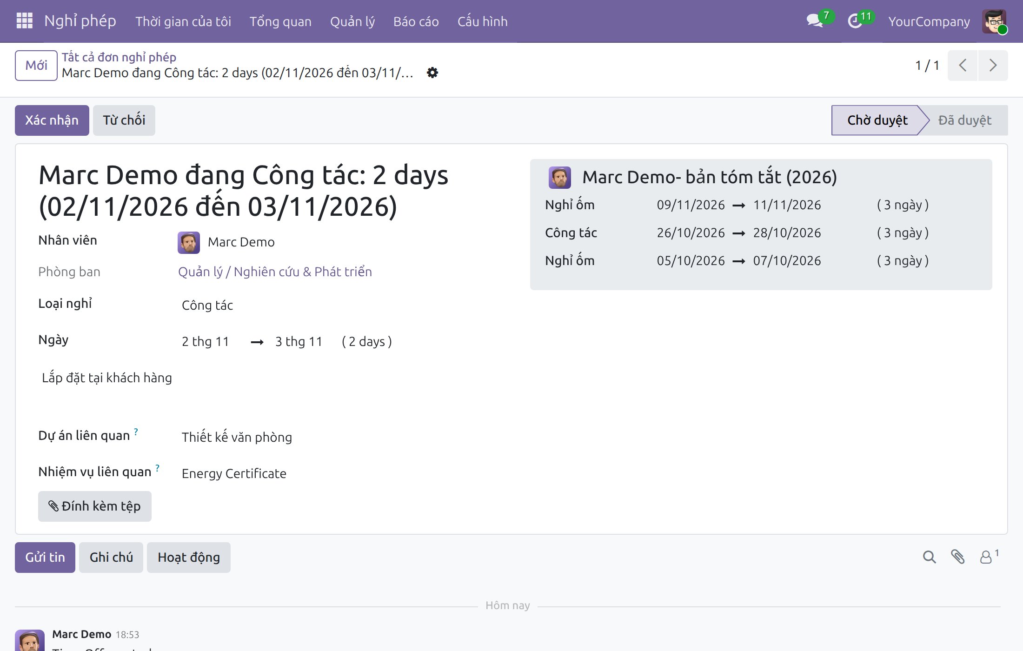1023x651 pixels.
Task: Click the chatter search magnifier icon
Action: tap(929, 557)
